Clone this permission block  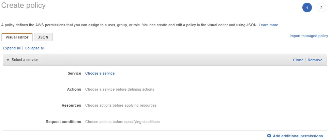point(298,60)
